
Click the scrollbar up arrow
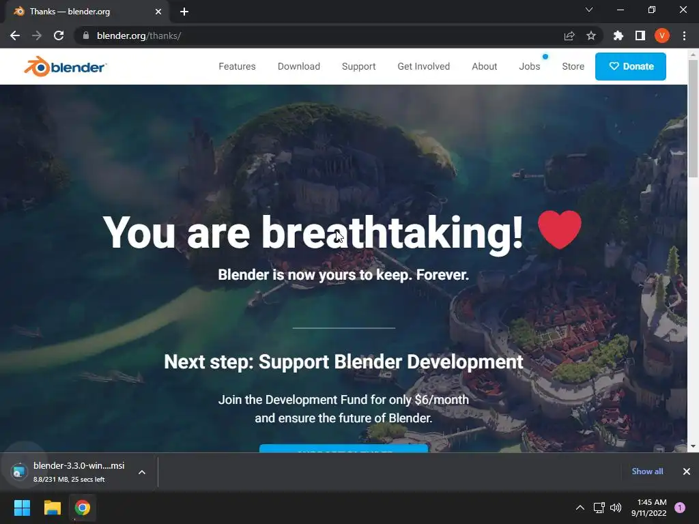[693, 55]
